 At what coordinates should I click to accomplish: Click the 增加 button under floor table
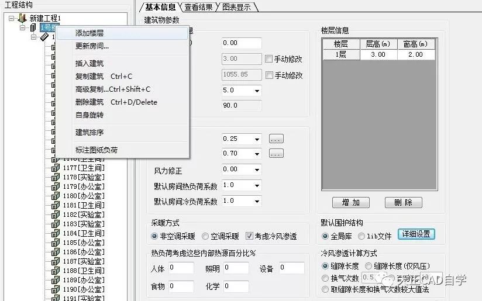(x=351, y=202)
